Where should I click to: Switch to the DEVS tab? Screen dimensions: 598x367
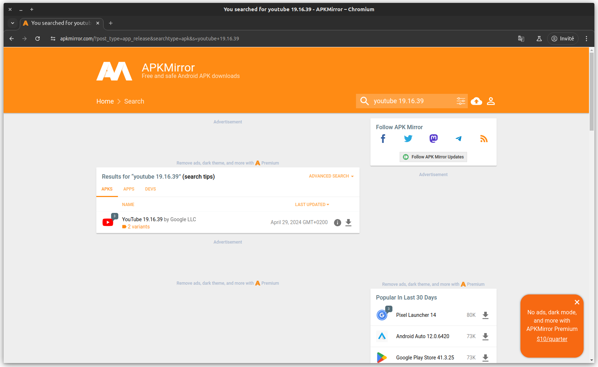pyautogui.click(x=150, y=189)
